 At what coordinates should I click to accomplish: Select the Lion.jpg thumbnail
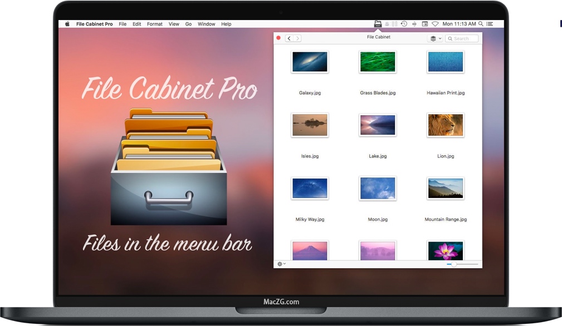pos(445,125)
